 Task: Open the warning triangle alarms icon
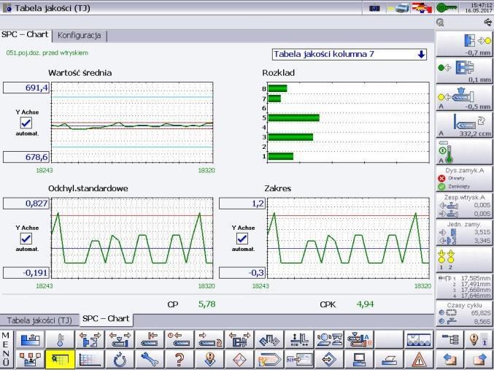point(420,359)
